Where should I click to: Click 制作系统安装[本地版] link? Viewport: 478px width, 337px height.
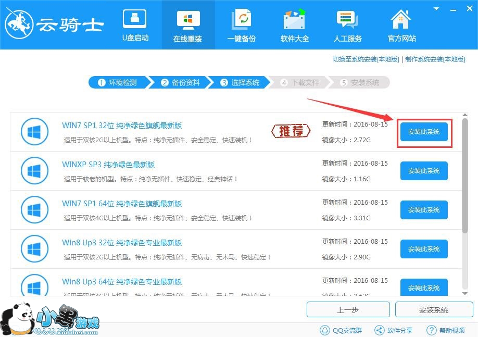coord(435,59)
